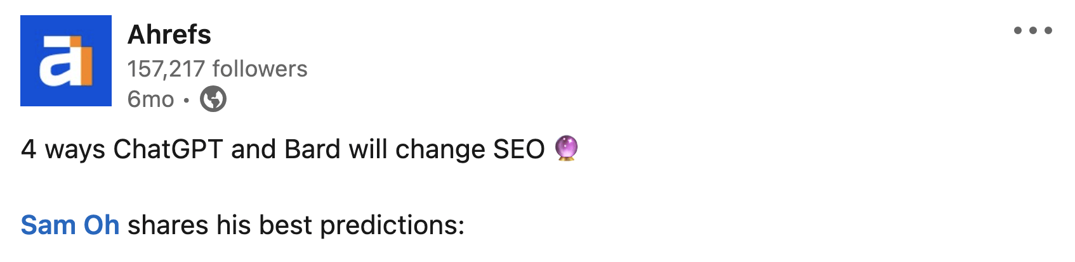Click the '4 ways' text in the headline
The height and width of the screenshot is (262, 1075).
[63, 149]
